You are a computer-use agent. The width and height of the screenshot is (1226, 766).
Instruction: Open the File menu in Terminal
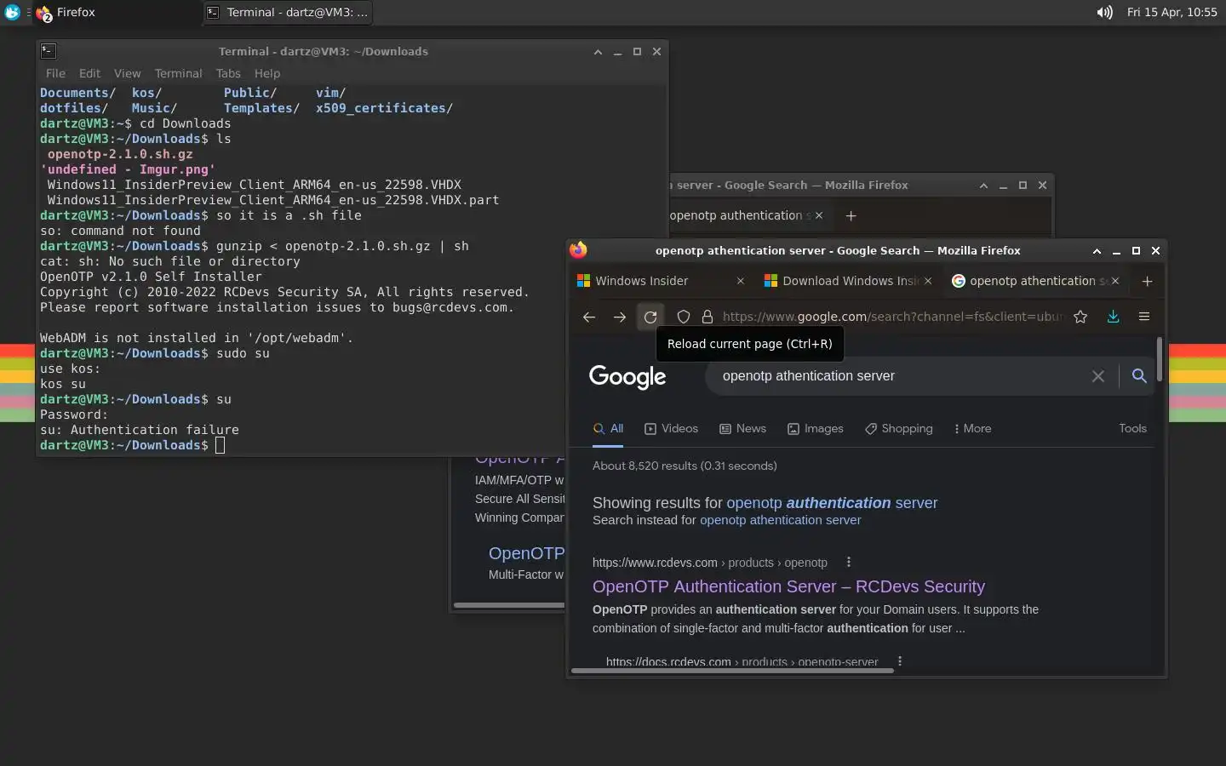click(x=55, y=73)
